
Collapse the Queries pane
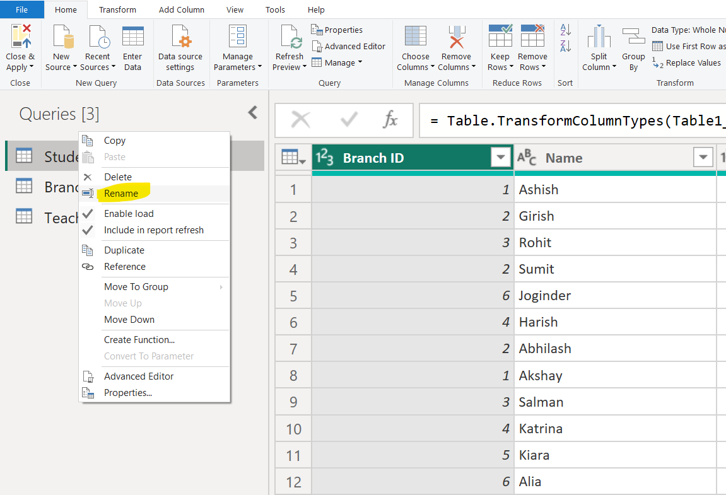point(252,113)
